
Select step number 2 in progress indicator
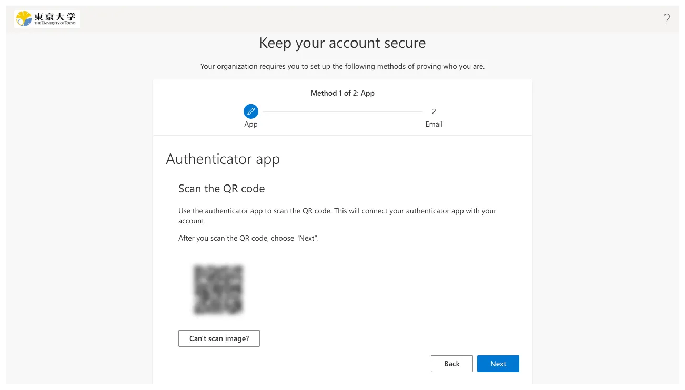pyautogui.click(x=434, y=111)
